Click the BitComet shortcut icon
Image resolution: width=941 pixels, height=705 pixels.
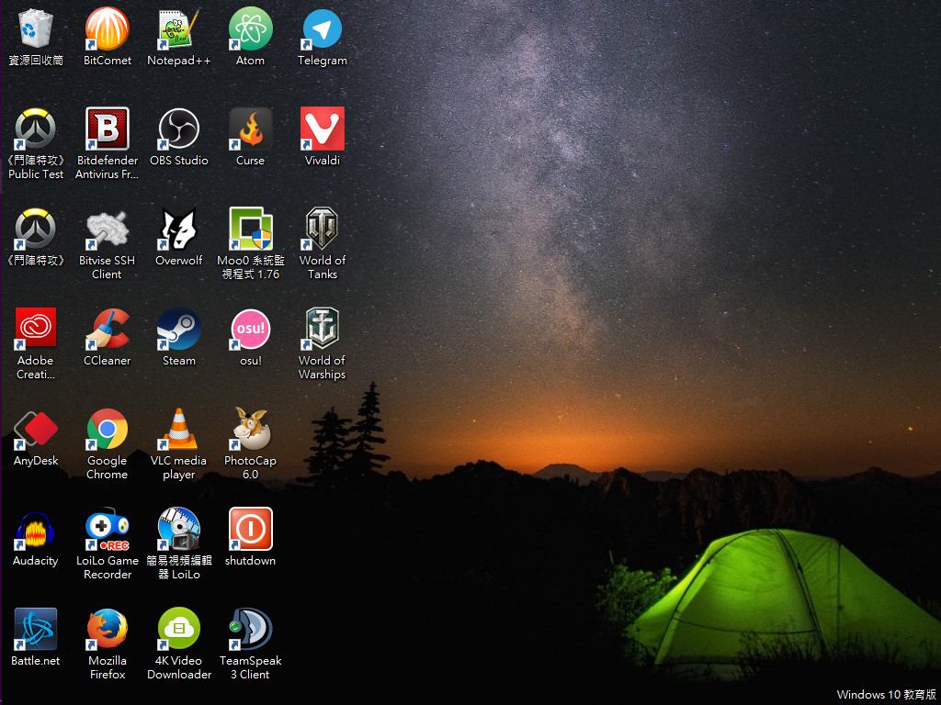108,29
